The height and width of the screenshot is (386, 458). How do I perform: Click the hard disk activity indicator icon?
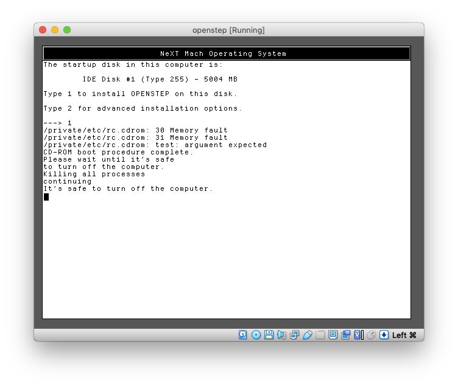[243, 335]
